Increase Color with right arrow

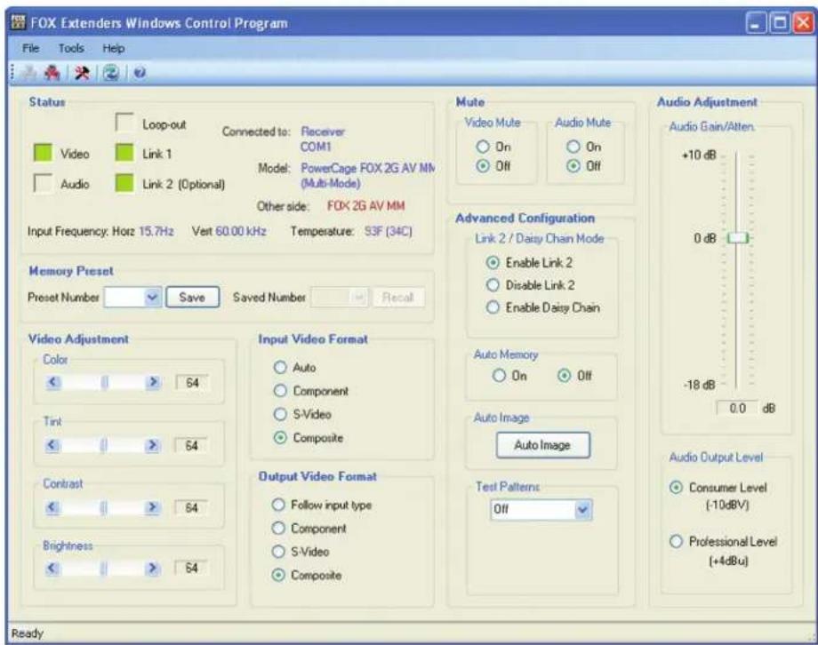[x=152, y=382]
